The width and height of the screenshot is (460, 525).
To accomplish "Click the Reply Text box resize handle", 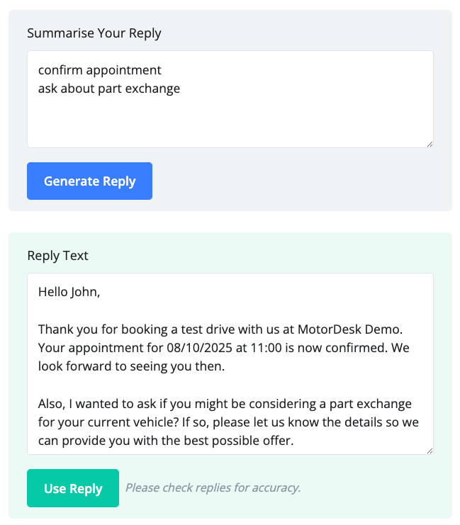I will coord(429,450).
